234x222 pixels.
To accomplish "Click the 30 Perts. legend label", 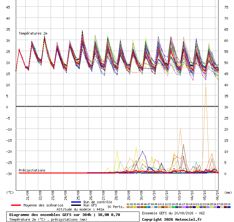I will (116, 207).
